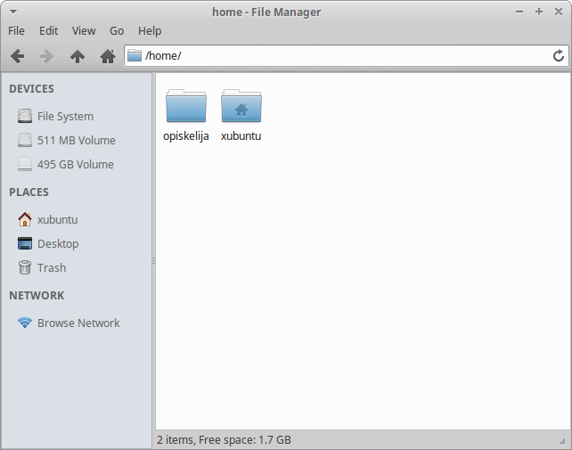
Task: Open File System in the sidebar
Action: click(64, 117)
